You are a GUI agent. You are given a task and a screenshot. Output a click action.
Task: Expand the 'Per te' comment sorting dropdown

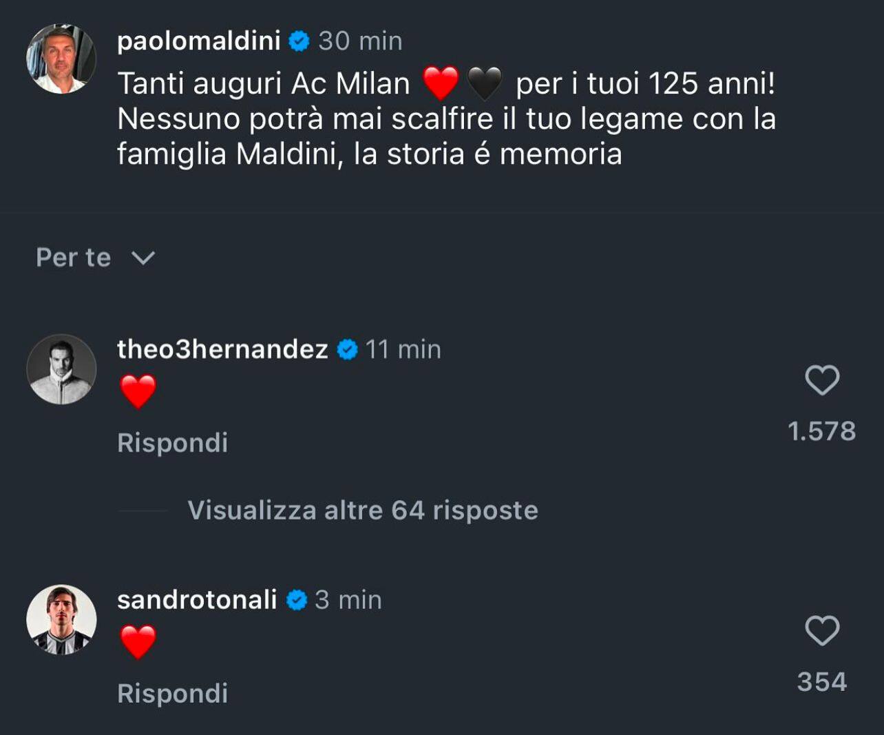(74, 258)
